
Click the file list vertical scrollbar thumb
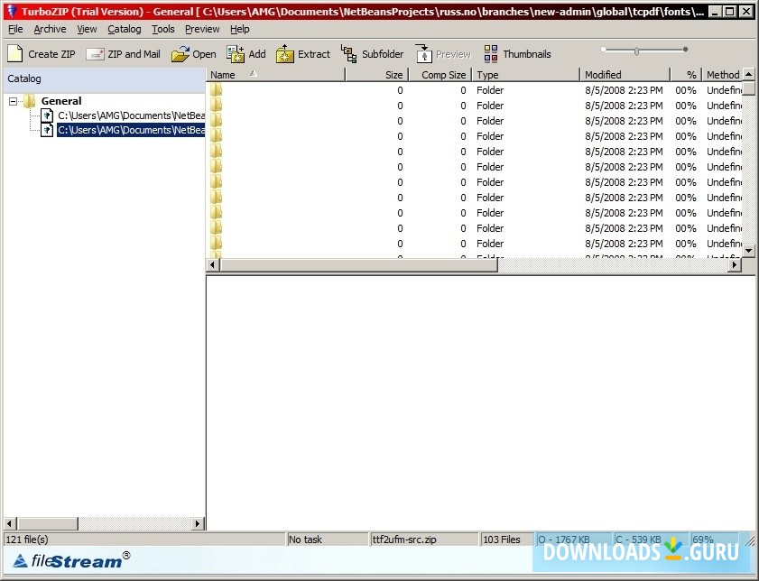[749, 88]
